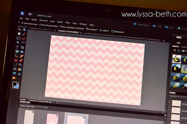Select the Crop tool
This screenshot has height=124, width=187.
tap(22, 48)
